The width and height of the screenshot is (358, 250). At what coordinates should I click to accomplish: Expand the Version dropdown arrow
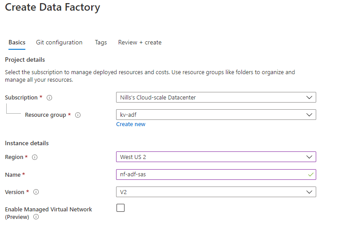(x=309, y=192)
